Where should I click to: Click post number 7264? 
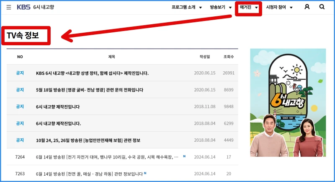(20, 157)
